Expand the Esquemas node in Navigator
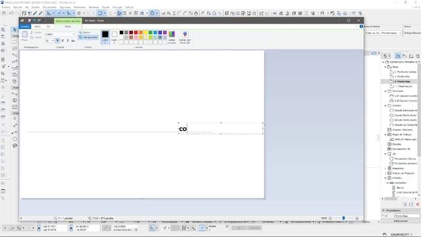The height and width of the screenshot is (237, 421). [x=385, y=169]
